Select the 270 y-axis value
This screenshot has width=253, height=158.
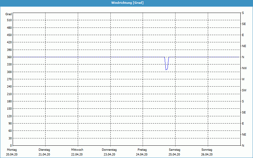(9, 79)
